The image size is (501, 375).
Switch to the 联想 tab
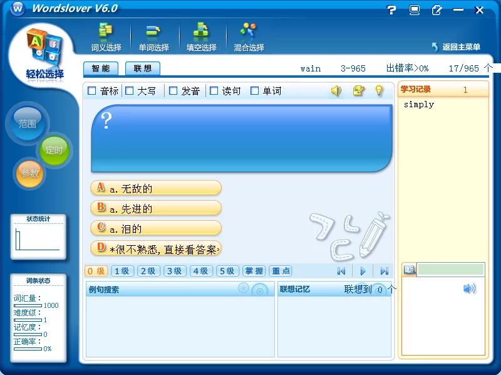[x=143, y=68]
